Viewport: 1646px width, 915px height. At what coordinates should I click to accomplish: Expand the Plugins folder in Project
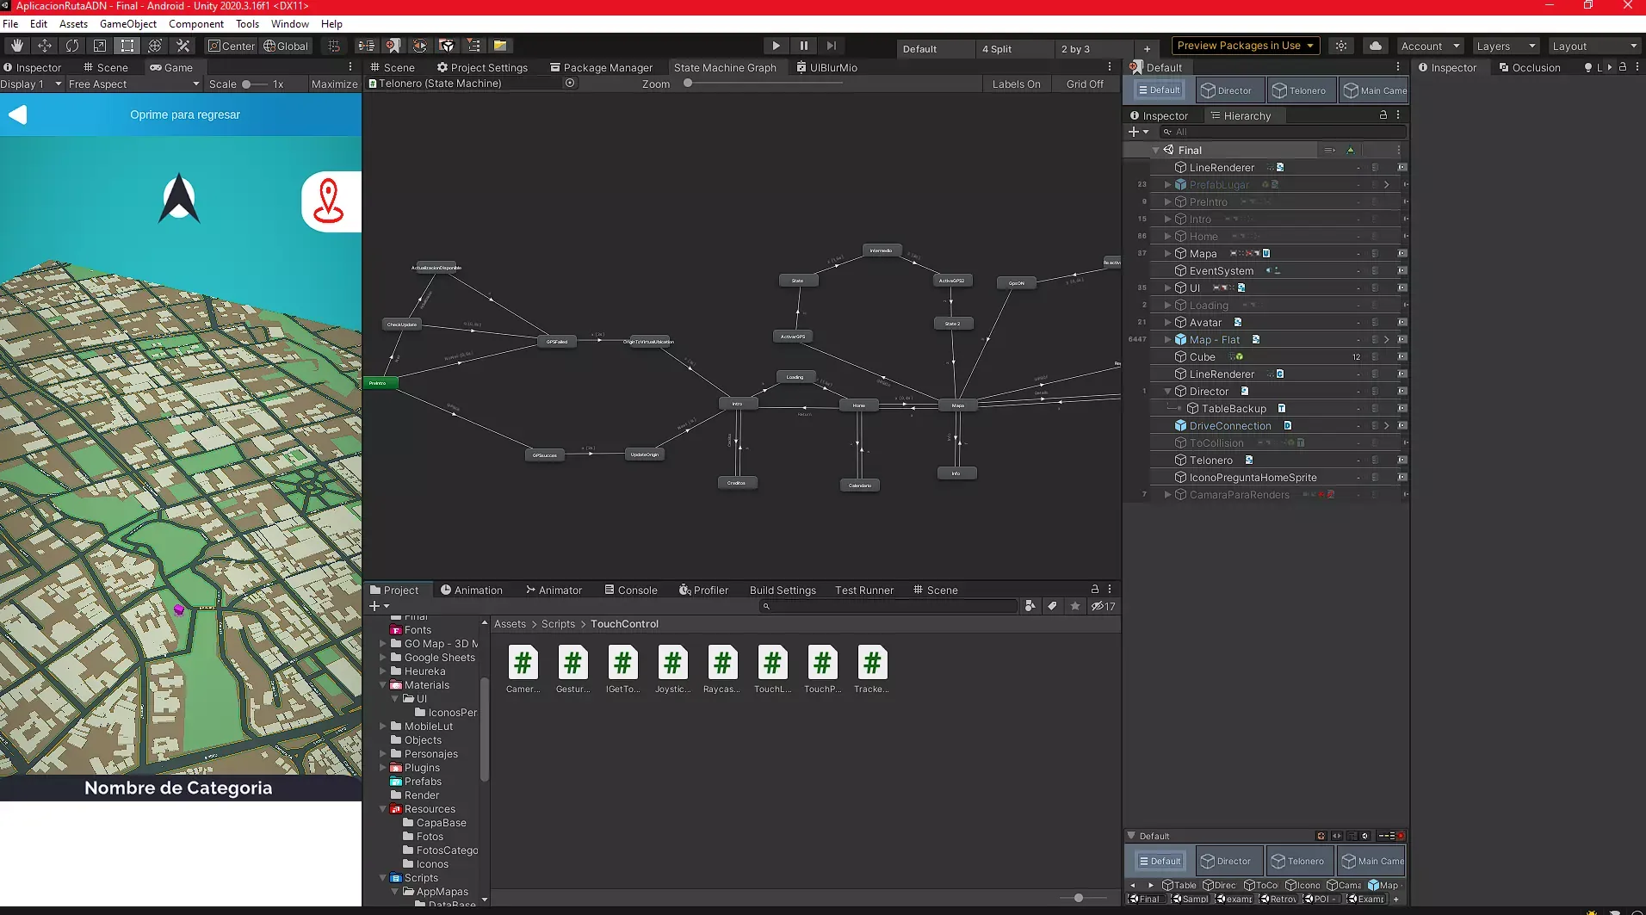(x=383, y=768)
